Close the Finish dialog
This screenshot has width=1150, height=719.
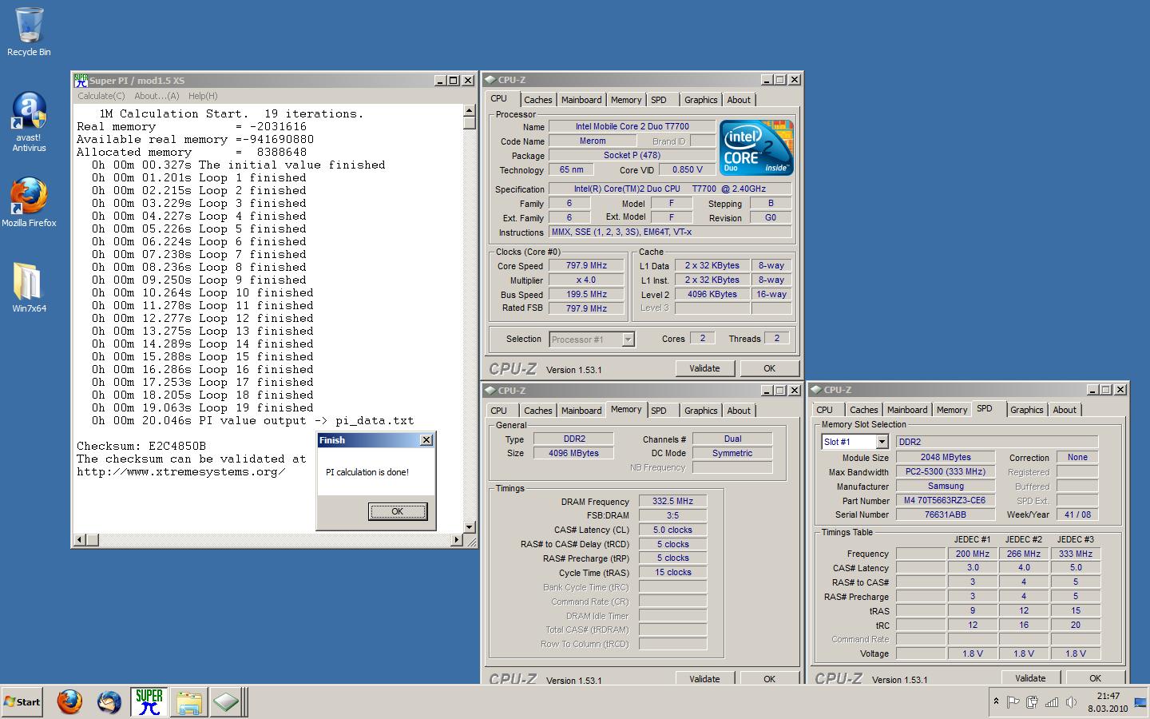tap(426, 440)
